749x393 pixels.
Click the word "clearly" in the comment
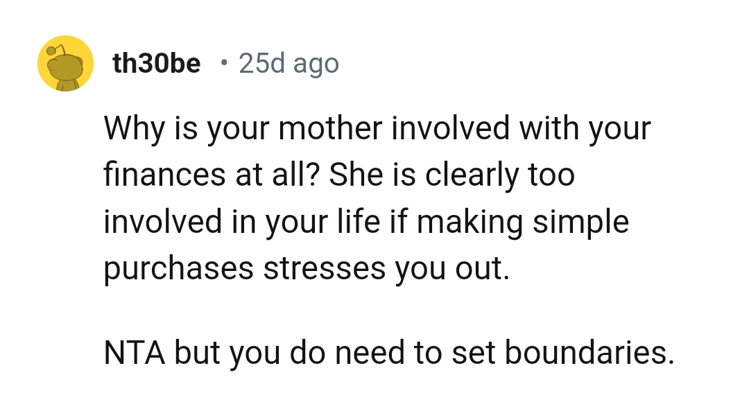[472, 176]
